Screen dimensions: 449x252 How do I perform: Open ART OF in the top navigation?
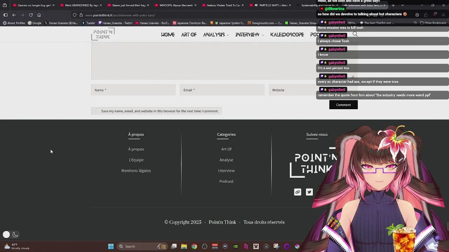pos(189,35)
